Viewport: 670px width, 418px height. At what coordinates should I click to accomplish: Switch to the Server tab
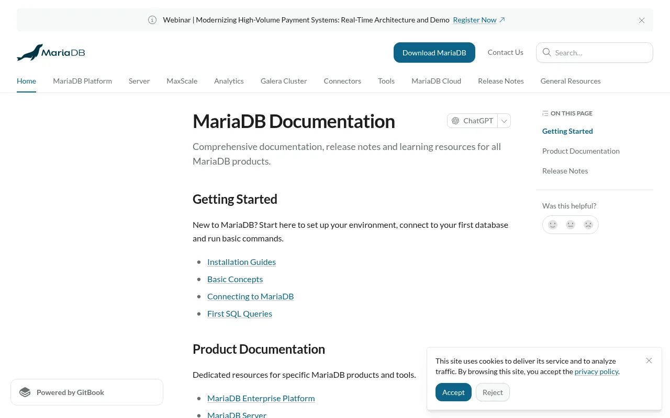(x=139, y=81)
